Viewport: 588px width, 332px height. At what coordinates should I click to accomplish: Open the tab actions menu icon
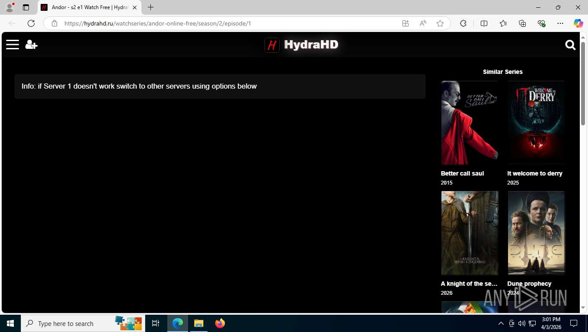[x=26, y=7]
